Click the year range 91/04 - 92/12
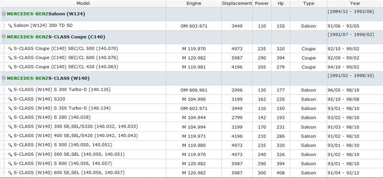383x178 pixels. 343,173
